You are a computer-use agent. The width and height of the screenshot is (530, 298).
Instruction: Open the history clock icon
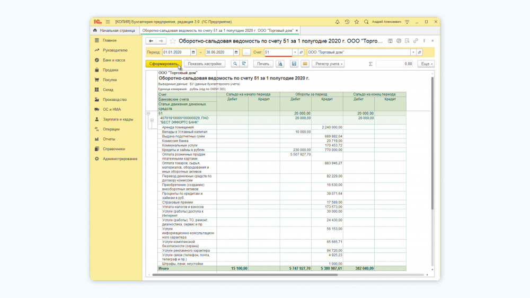[347, 22]
